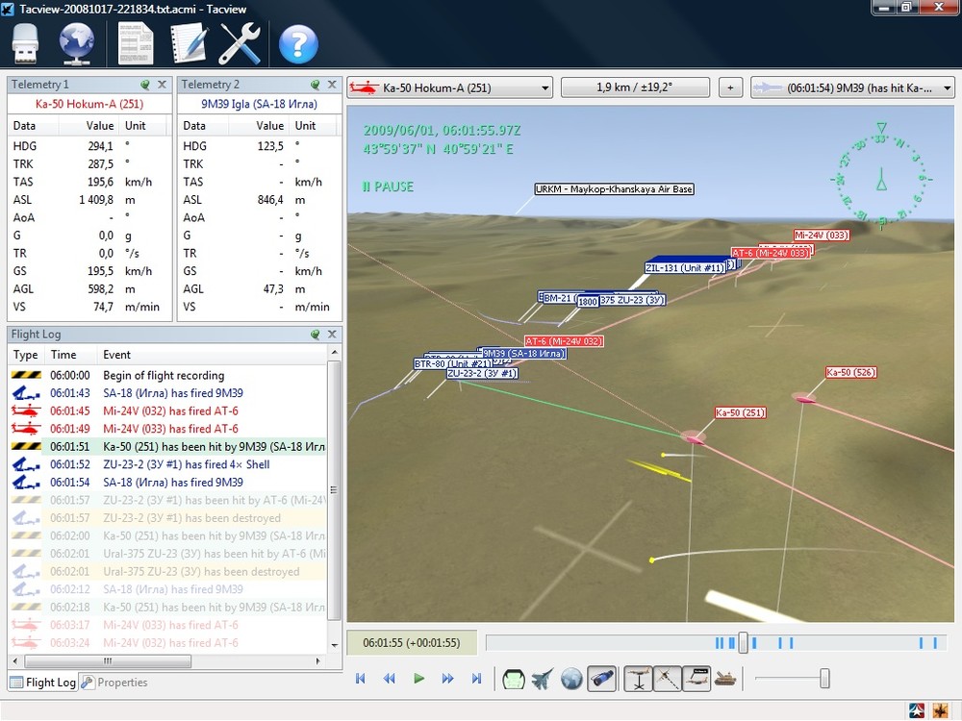962x721 pixels.
Task: Click the 06:01:55 (+00:01:55) time field
Action: point(412,642)
